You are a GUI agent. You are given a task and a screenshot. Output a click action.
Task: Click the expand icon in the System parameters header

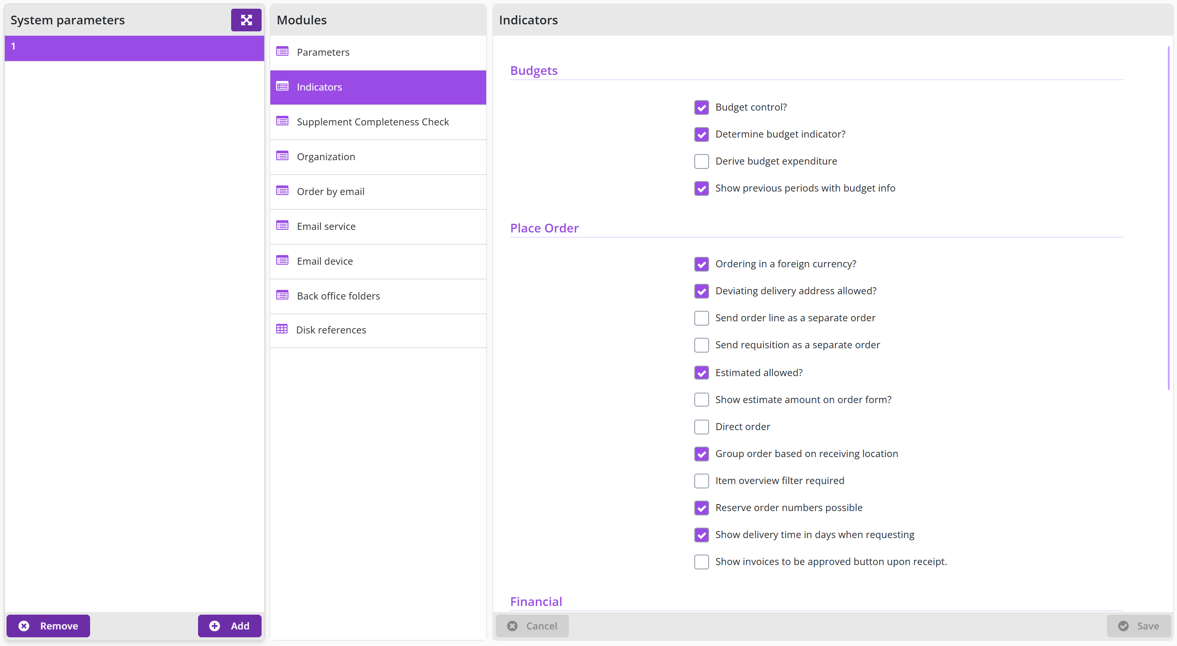point(246,20)
